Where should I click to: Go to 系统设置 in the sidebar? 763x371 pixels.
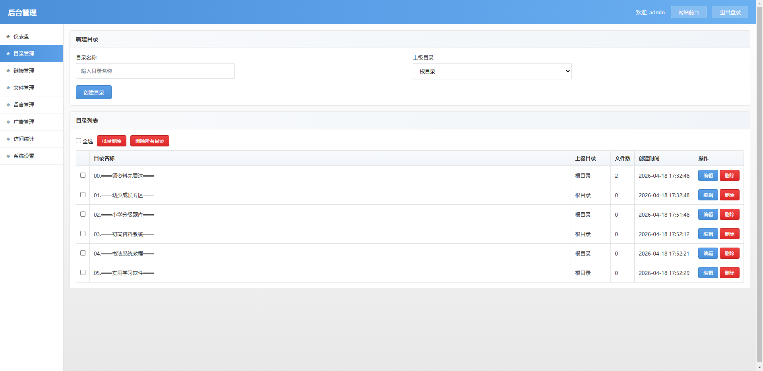click(24, 156)
